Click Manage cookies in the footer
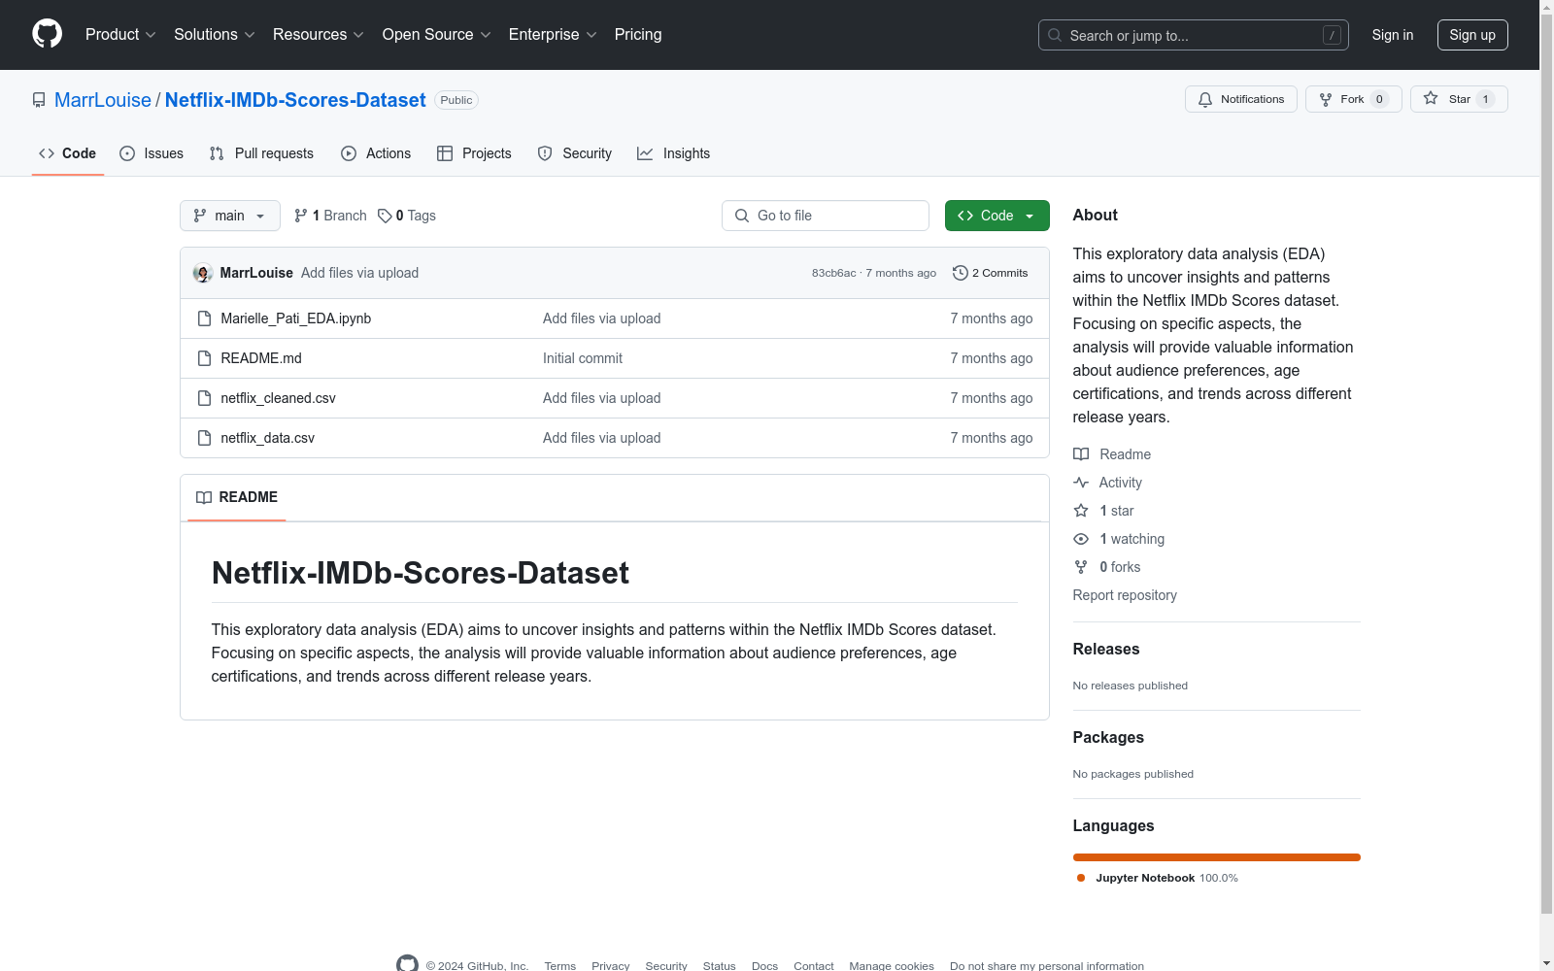1554x971 pixels. (x=892, y=966)
